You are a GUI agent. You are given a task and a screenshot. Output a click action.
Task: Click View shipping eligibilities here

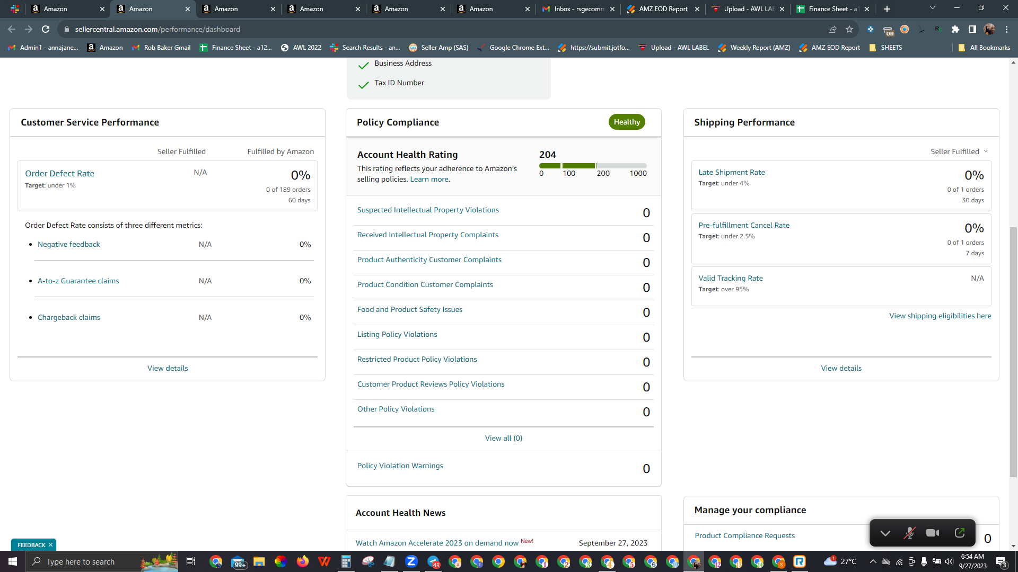click(940, 316)
